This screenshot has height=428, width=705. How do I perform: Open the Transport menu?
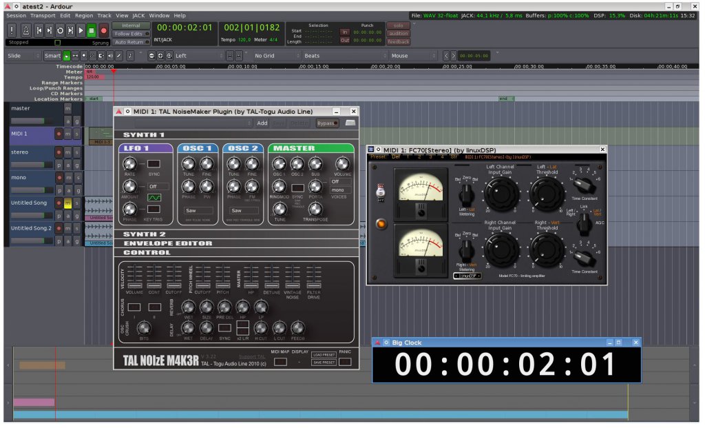(x=43, y=15)
